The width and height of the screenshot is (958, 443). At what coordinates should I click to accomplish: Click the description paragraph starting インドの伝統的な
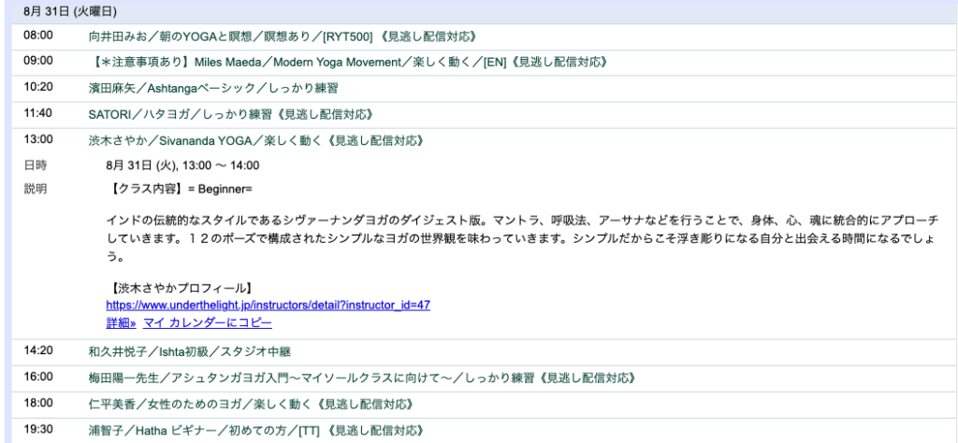point(522,238)
